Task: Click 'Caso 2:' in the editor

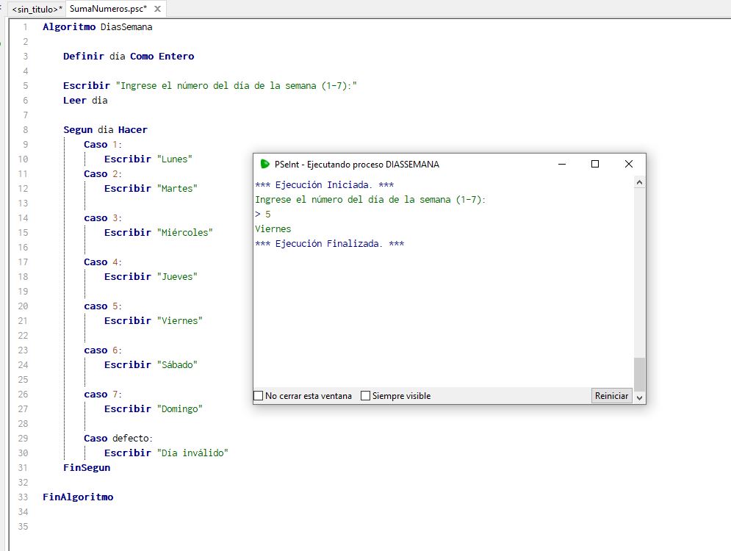Action: point(103,174)
